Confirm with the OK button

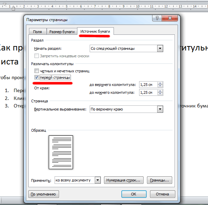point(134,194)
